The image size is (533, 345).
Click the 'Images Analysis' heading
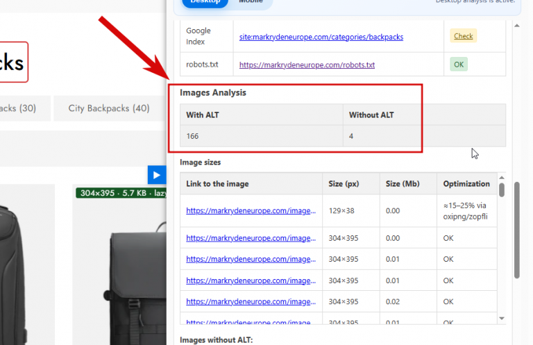(213, 92)
